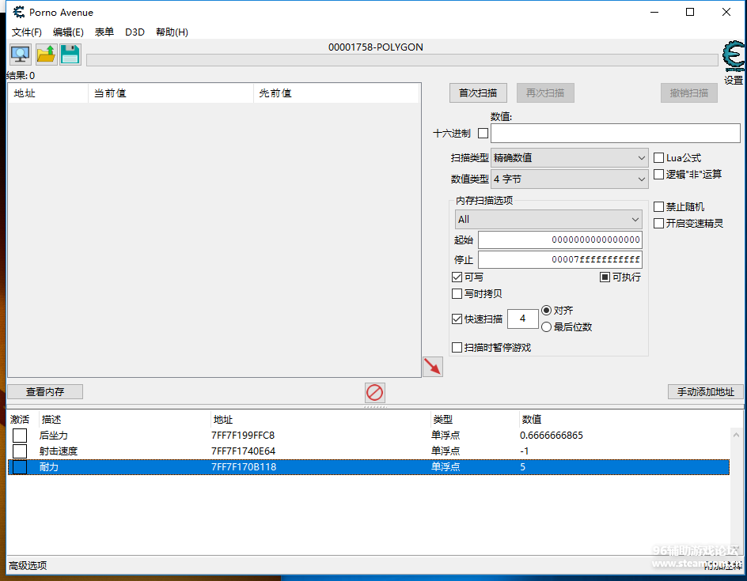Open the 扫描类型 dropdown
This screenshot has height=581, width=747.
tap(569, 157)
